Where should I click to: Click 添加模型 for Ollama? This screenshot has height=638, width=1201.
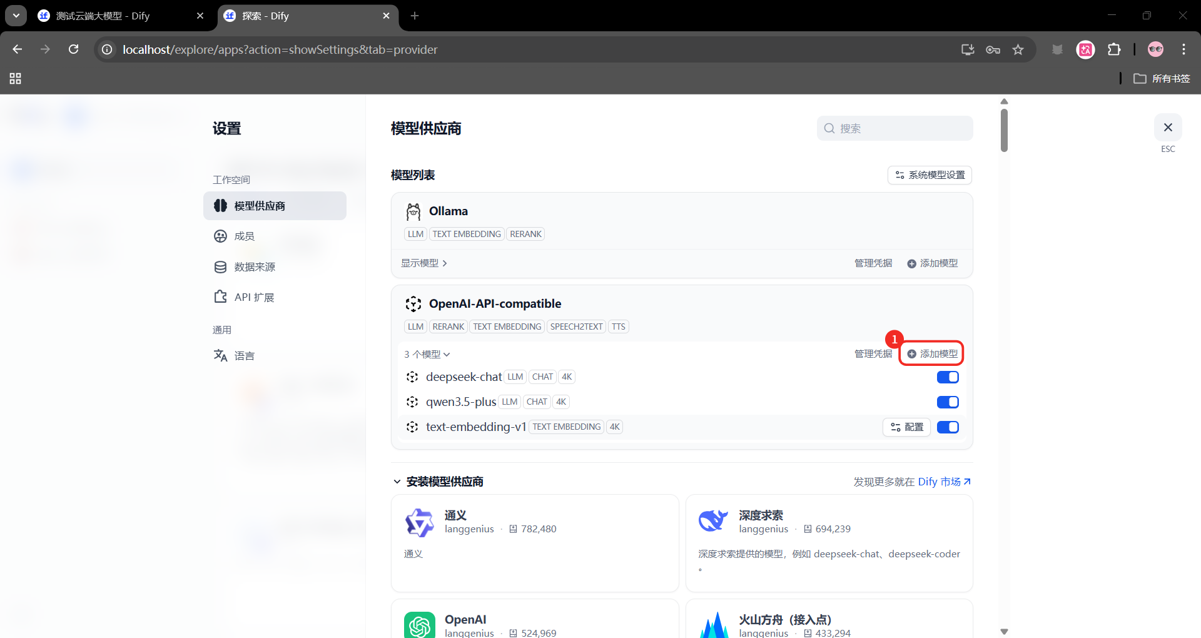(x=933, y=263)
